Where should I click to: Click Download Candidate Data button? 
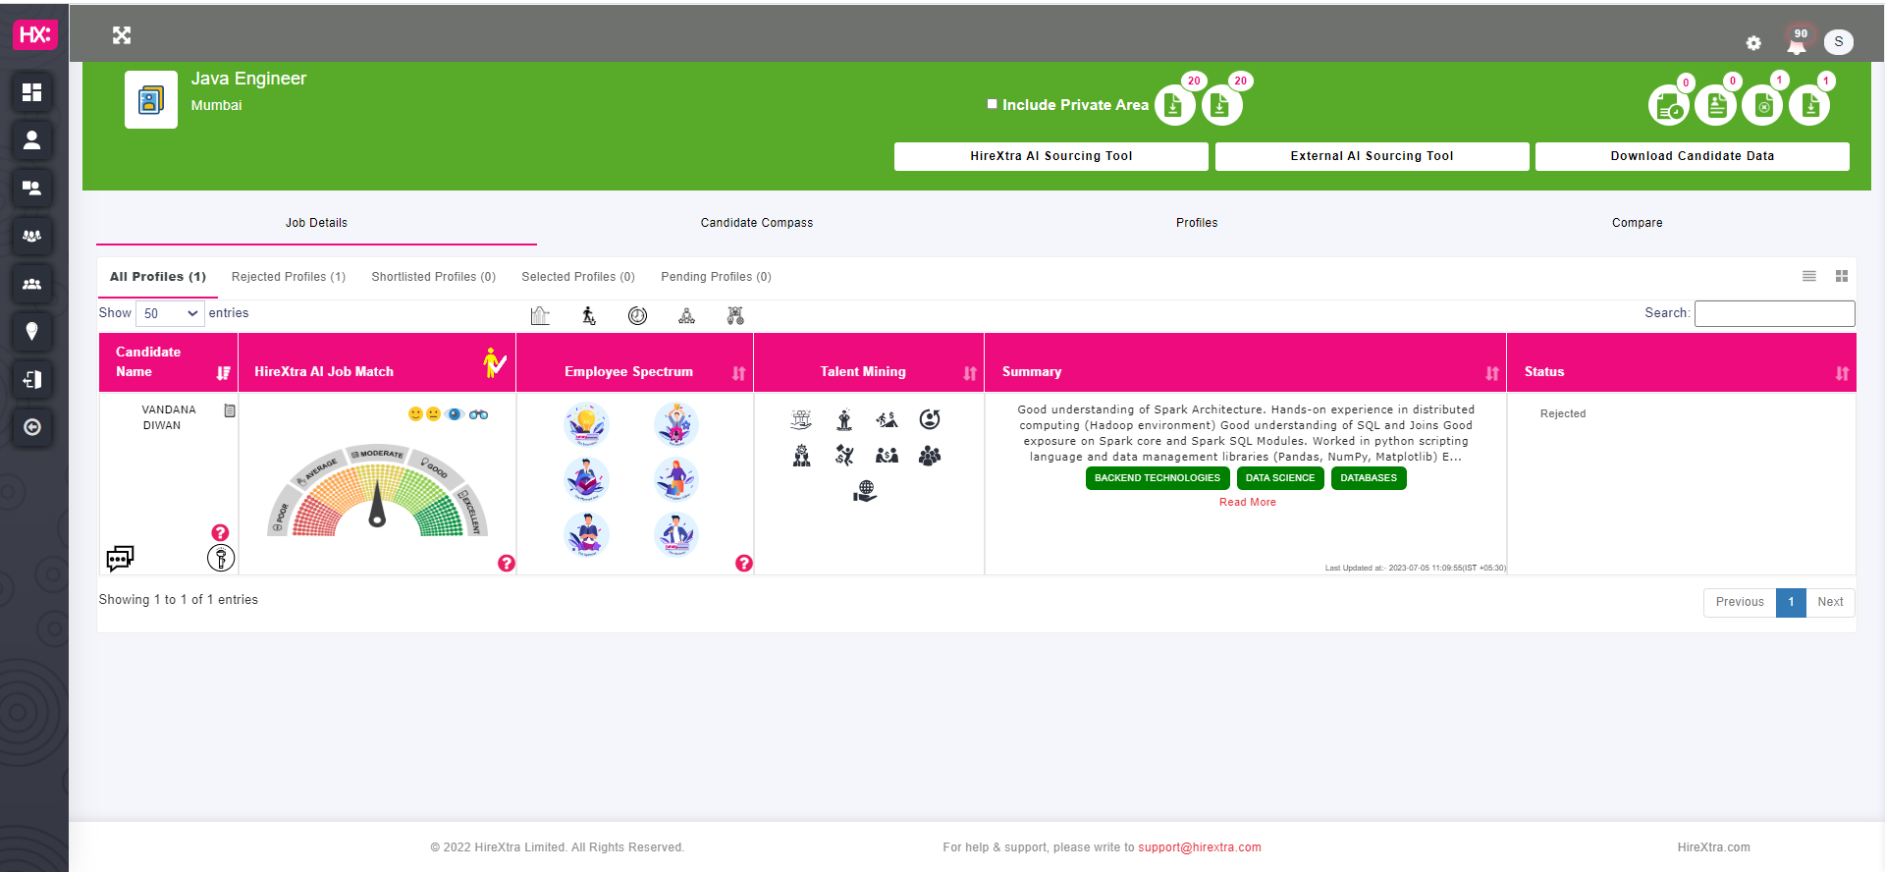tap(1693, 156)
